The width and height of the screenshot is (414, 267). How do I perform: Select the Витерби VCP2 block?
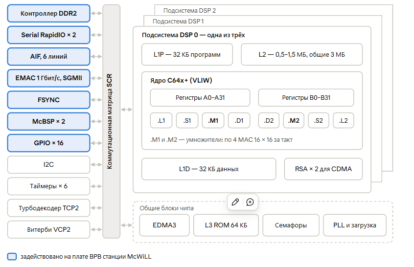48,229
